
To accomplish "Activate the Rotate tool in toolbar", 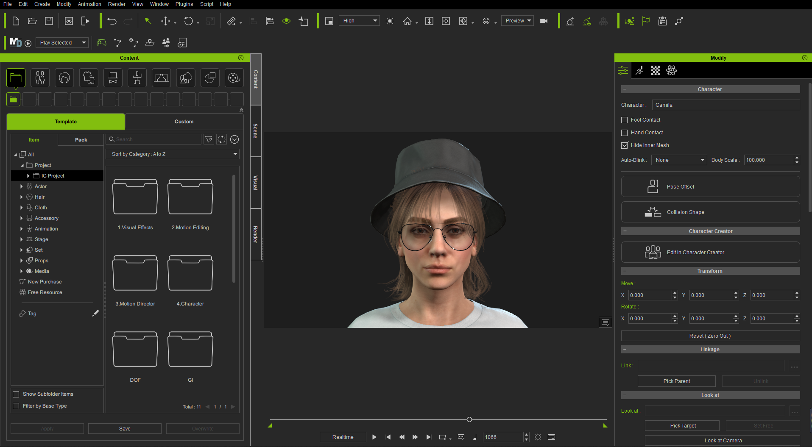I will 189,21.
